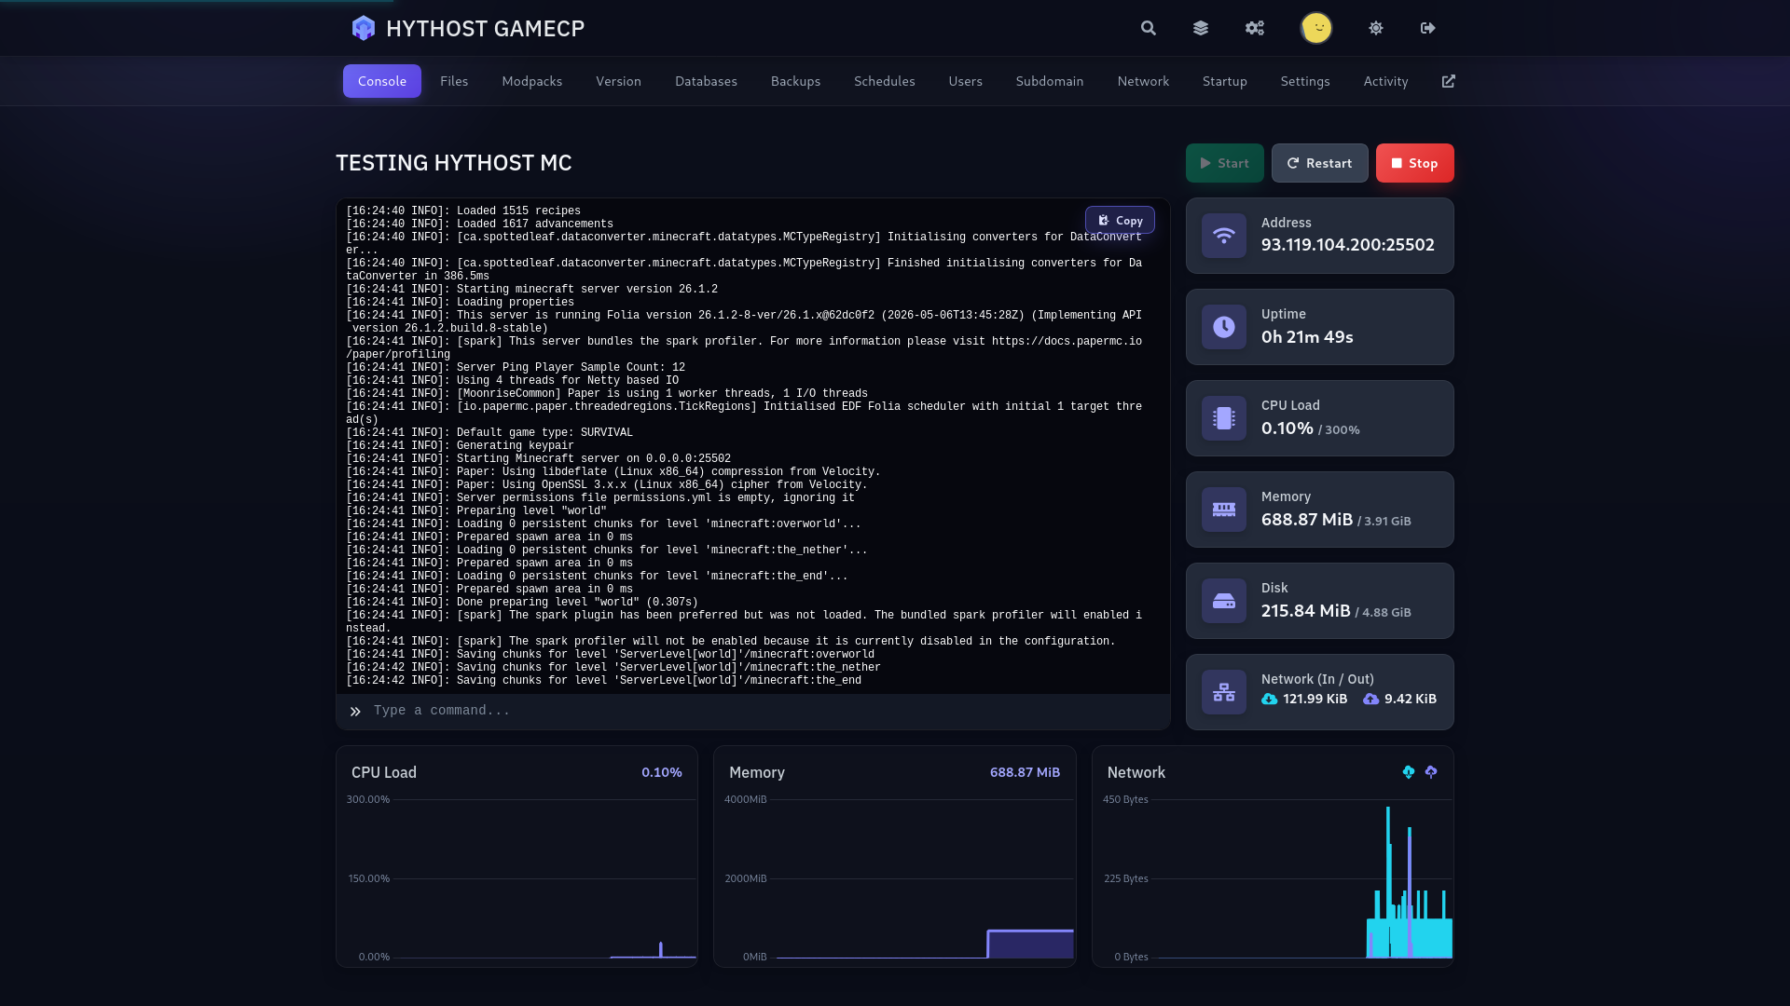
Task: Open the yellow smiley account avatar
Action: 1316,28
